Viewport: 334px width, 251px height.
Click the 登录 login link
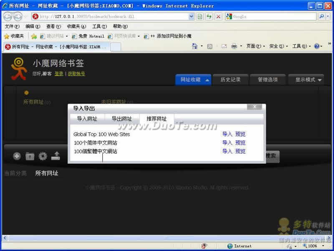click(x=59, y=74)
